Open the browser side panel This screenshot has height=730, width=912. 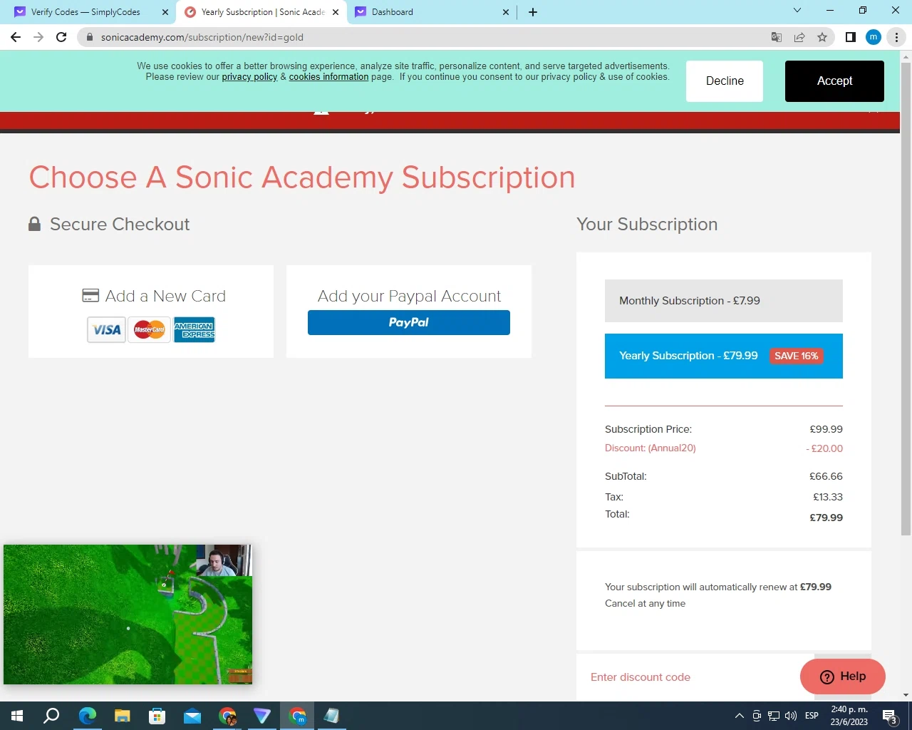point(850,37)
